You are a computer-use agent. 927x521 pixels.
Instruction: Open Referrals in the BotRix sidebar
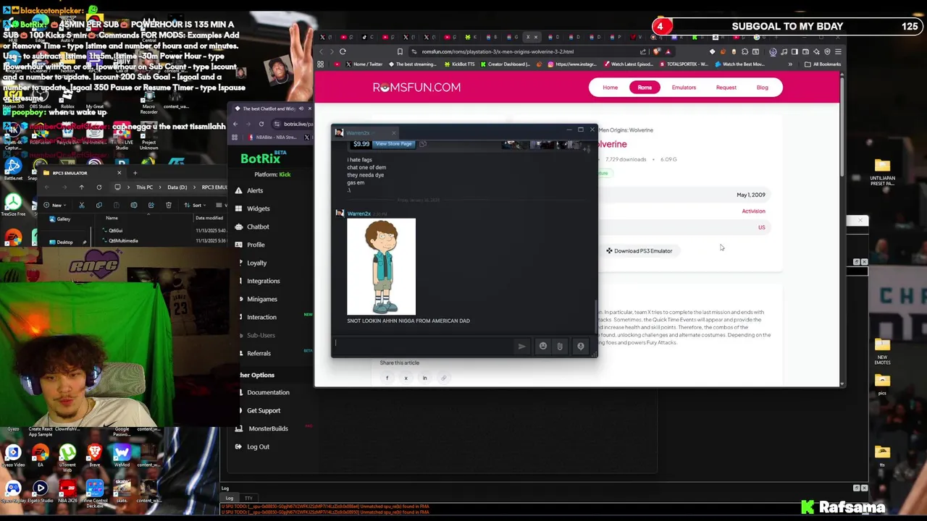click(x=259, y=353)
